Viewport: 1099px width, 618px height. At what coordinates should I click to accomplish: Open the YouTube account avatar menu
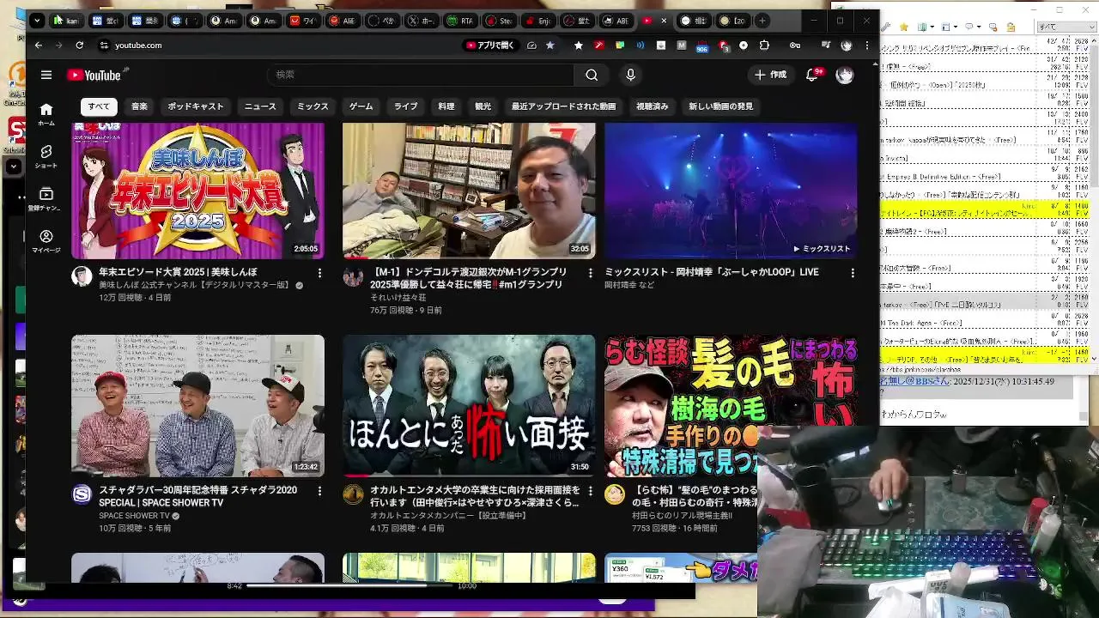pos(845,75)
